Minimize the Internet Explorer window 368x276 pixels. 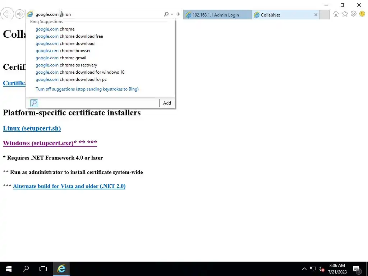tap(326, 5)
